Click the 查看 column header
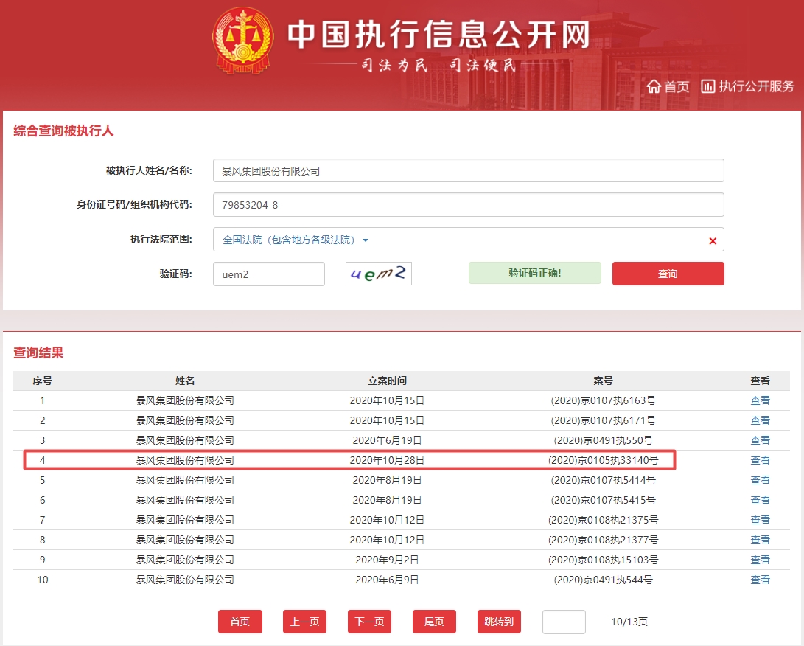The image size is (804, 646). 760,381
